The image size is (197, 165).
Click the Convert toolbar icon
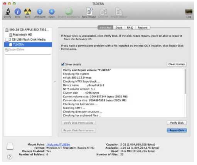[x=103, y=13]
